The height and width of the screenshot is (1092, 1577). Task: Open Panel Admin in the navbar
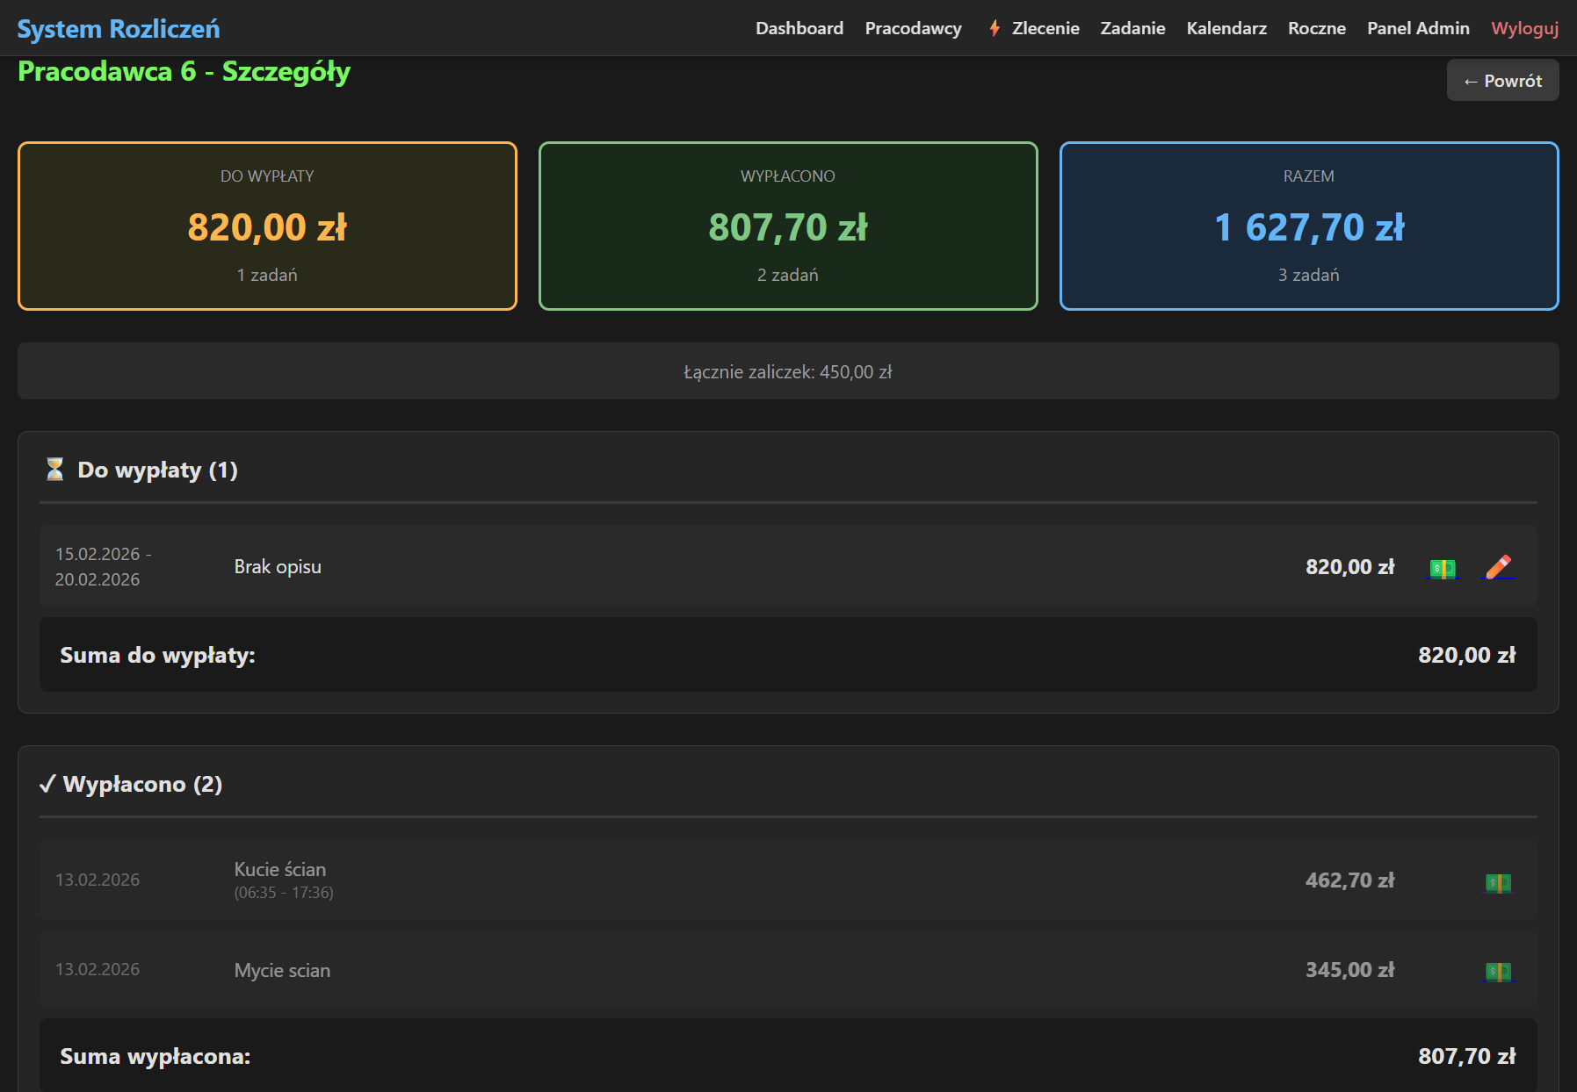1417,28
